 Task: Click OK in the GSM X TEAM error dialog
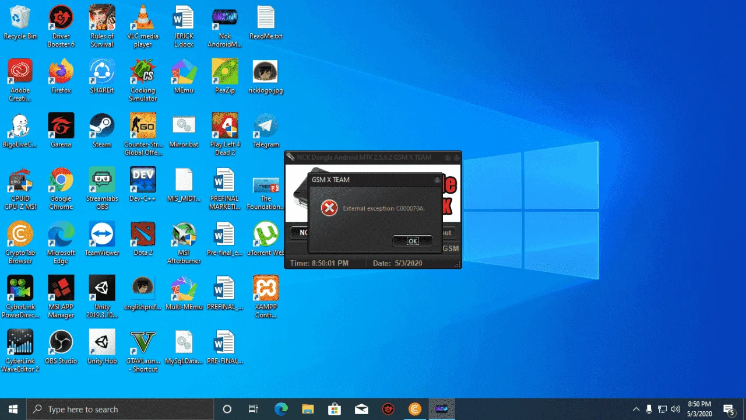tap(413, 241)
